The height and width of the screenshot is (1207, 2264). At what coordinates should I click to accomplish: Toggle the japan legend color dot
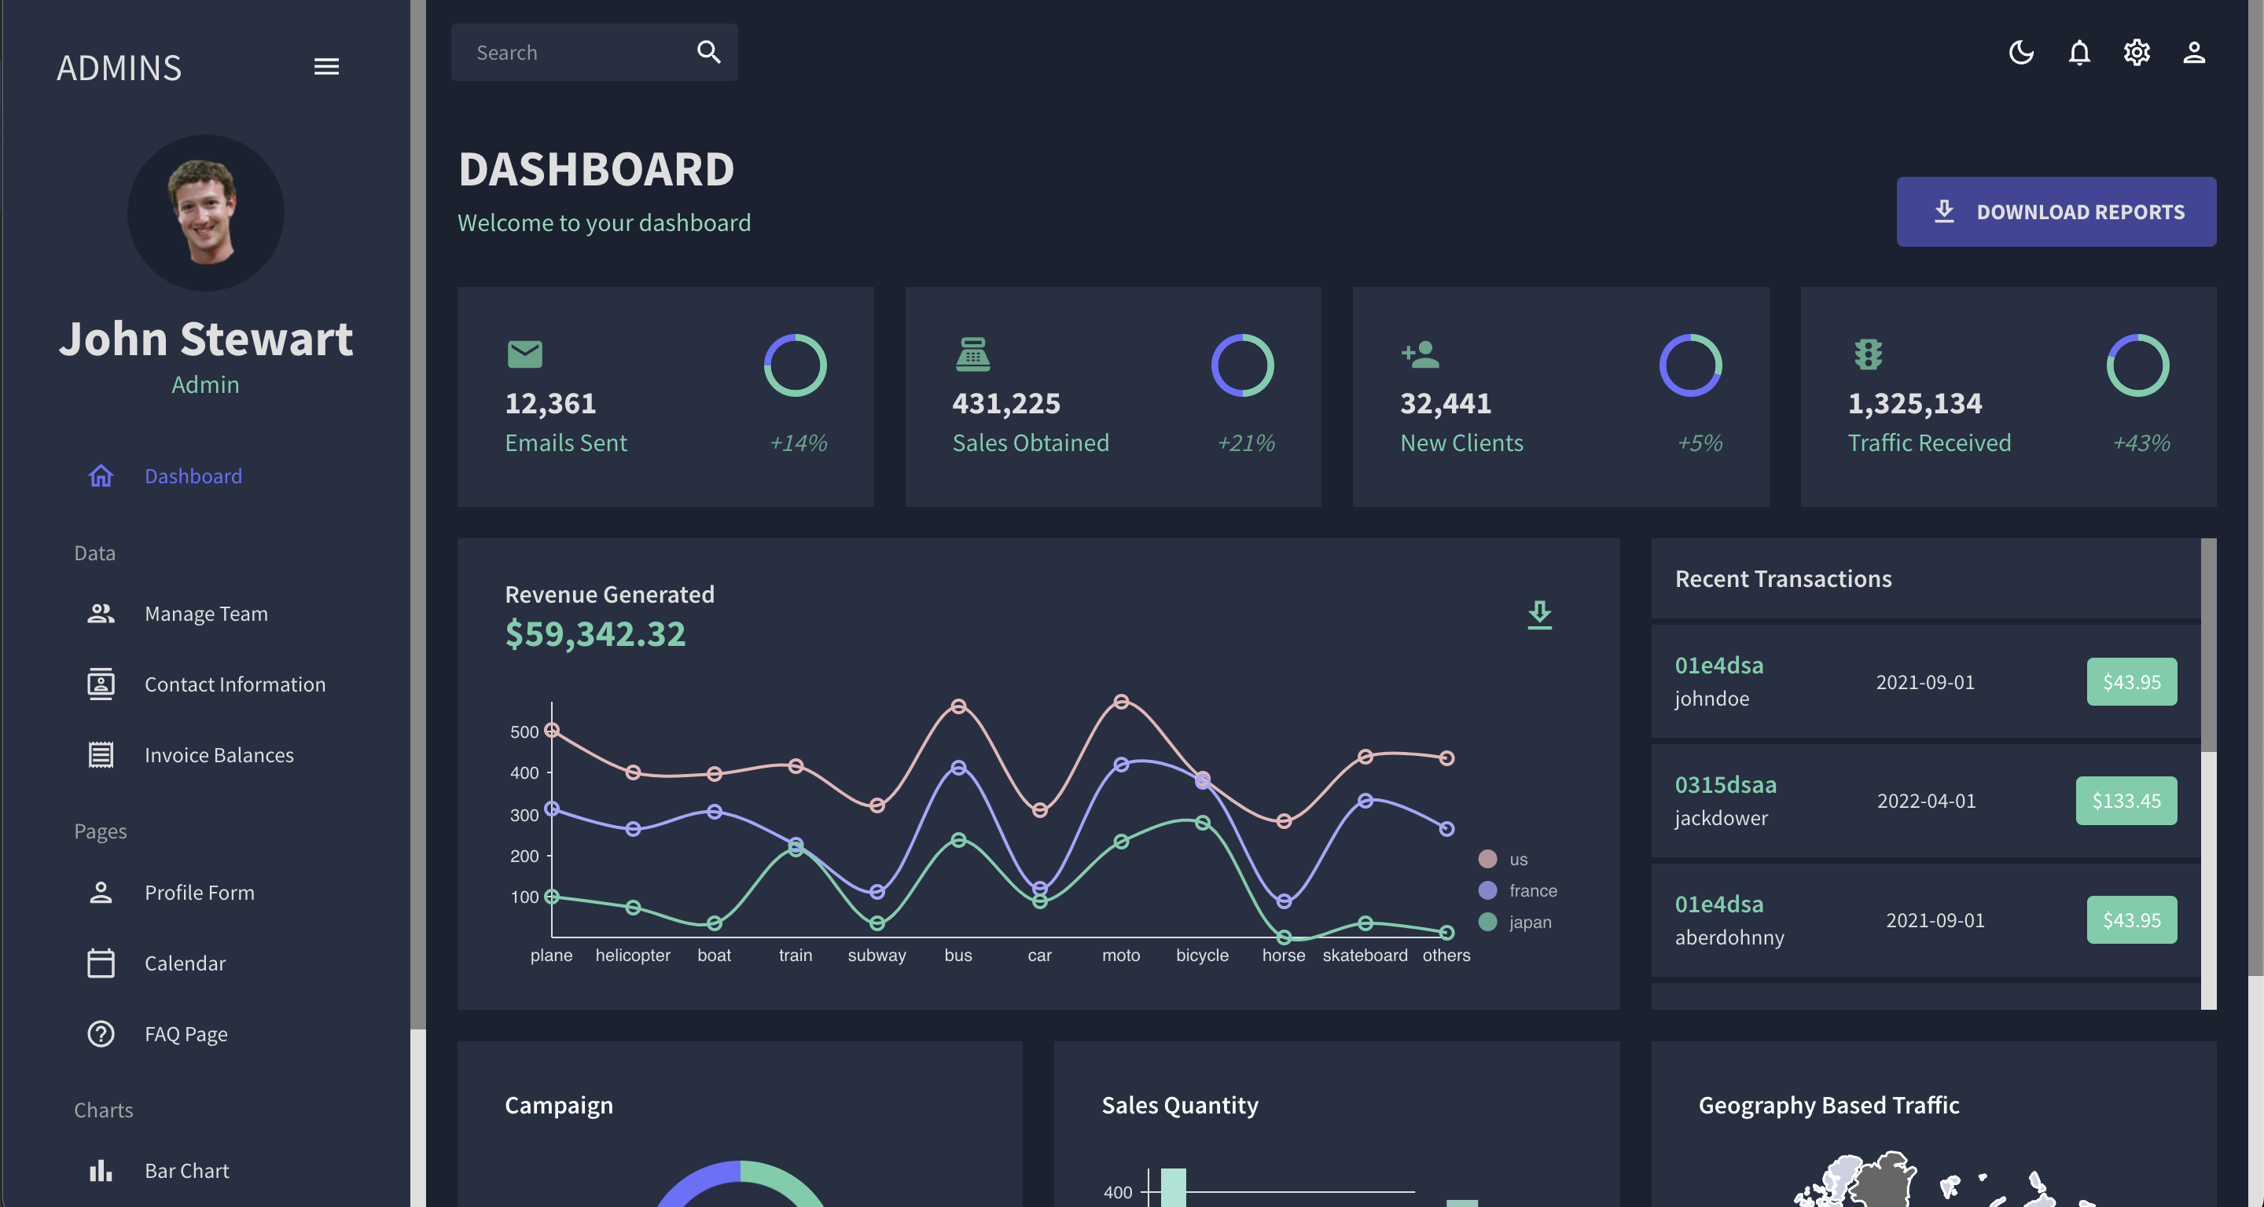(x=1487, y=922)
